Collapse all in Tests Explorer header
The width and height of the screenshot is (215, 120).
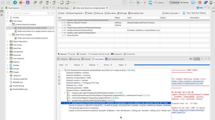click(44, 8)
